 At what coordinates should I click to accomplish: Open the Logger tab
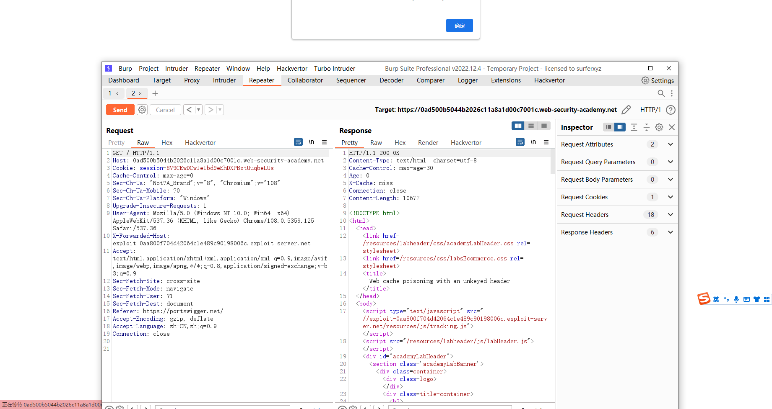click(x=468, y=80)
